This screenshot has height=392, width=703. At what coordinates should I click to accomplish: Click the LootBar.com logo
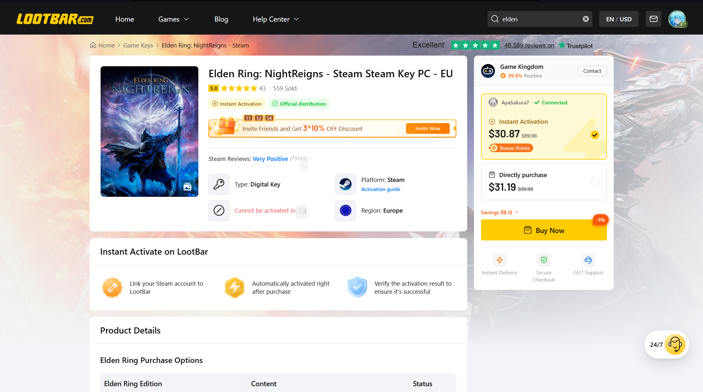tap(55, 19)
